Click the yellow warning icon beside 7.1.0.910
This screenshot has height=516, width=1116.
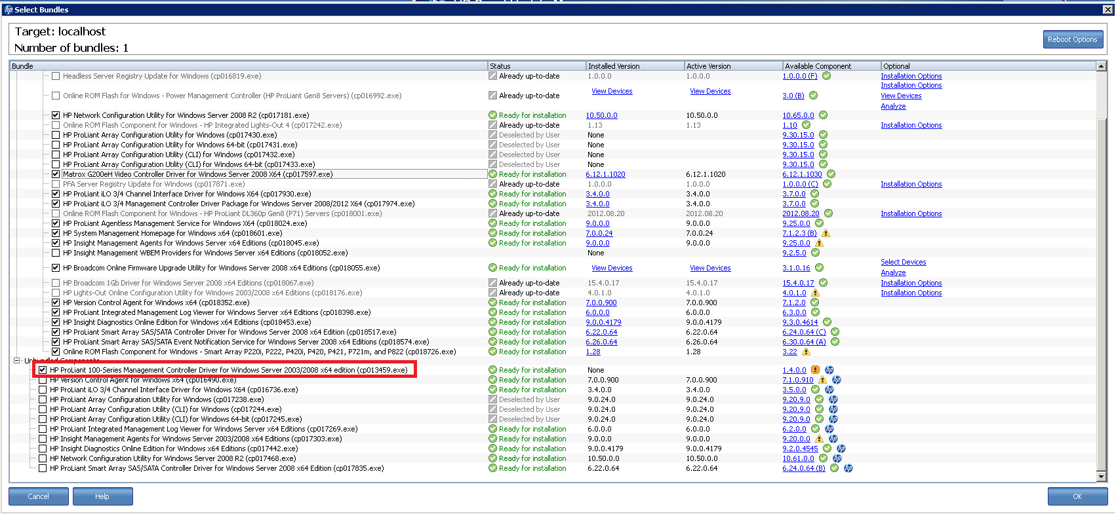[x=822, y=380]
